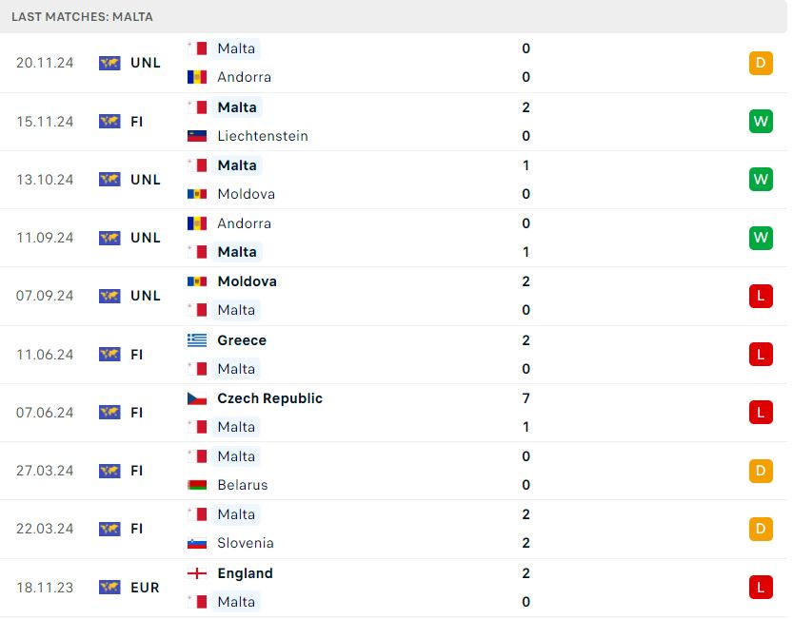The width and height of the screenshot is (793, 619).
Task: Click the world competition icon beside EUR
Action: [109, 588]
